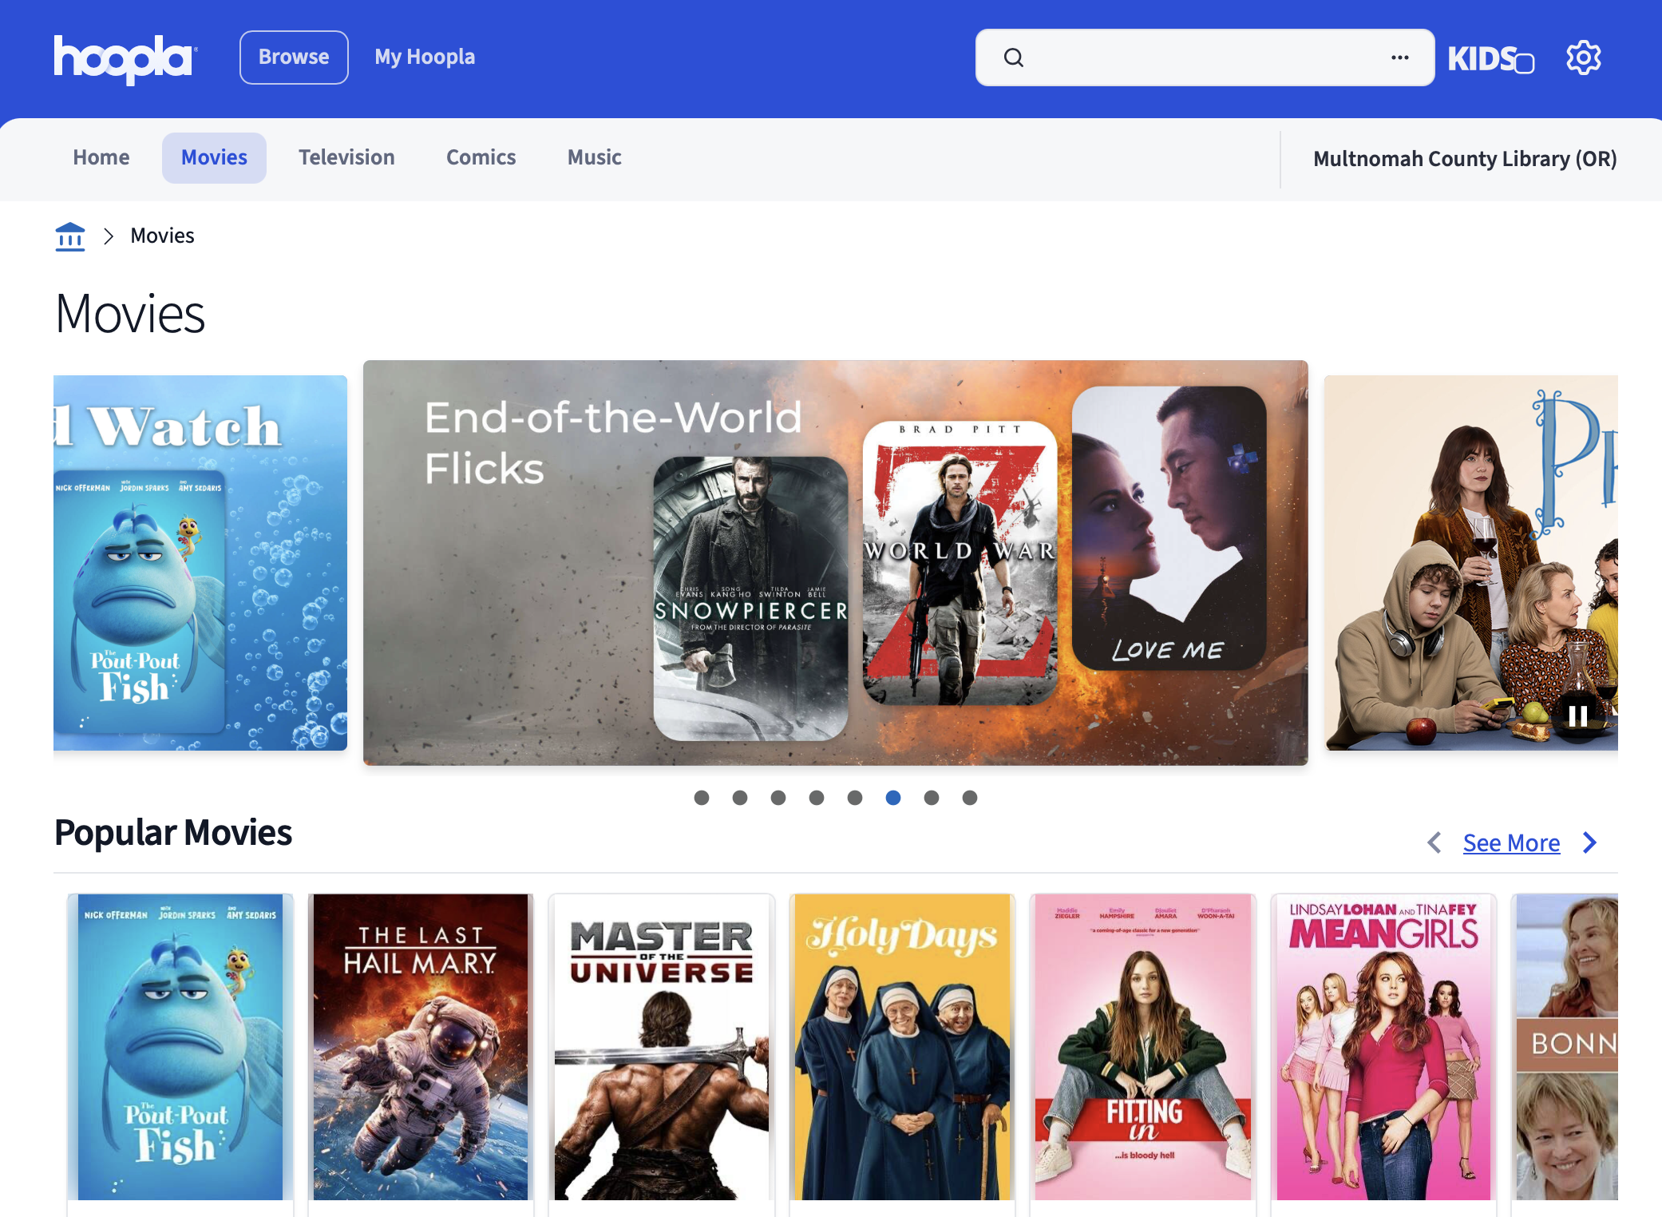This screenshot has height=1217, width=1662.
Task: Open The Last Hail Mary movie
Action: 421,1047
